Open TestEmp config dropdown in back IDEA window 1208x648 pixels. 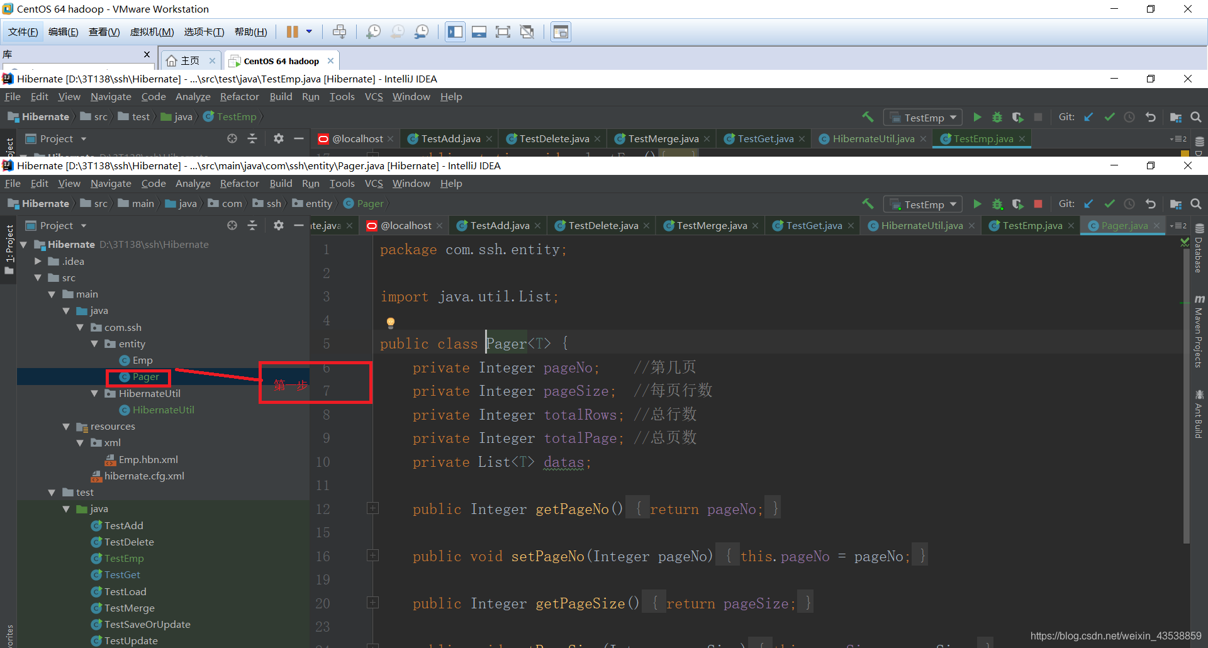923,118
